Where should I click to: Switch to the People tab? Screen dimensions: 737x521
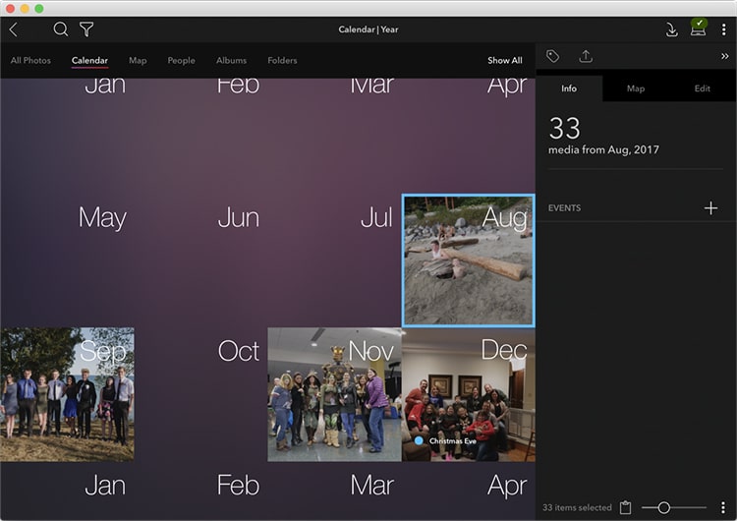(x=181, y=61)
